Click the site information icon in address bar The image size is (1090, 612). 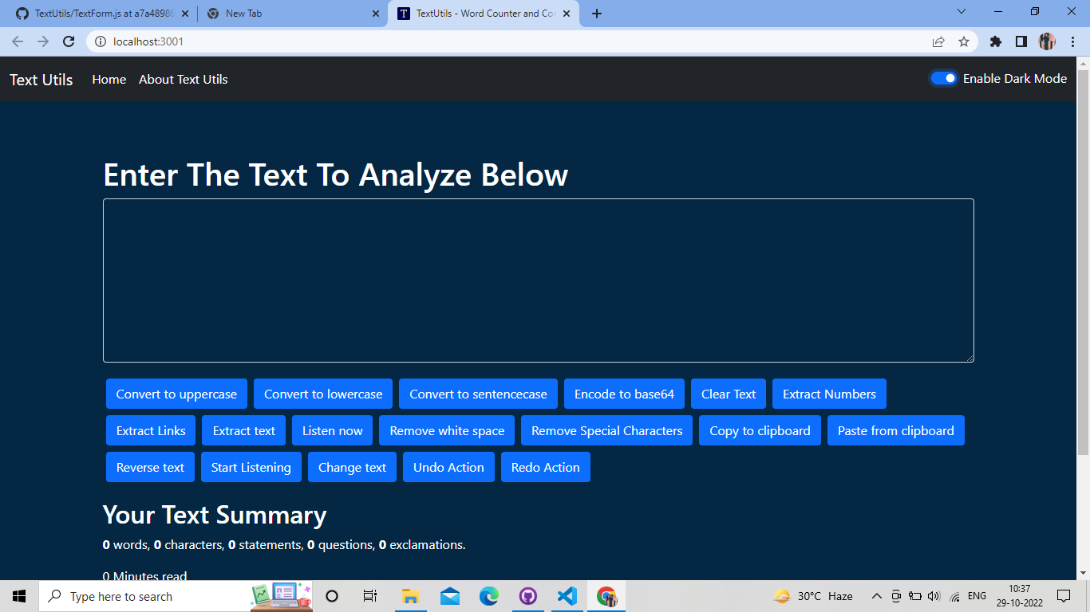point(101,41)
